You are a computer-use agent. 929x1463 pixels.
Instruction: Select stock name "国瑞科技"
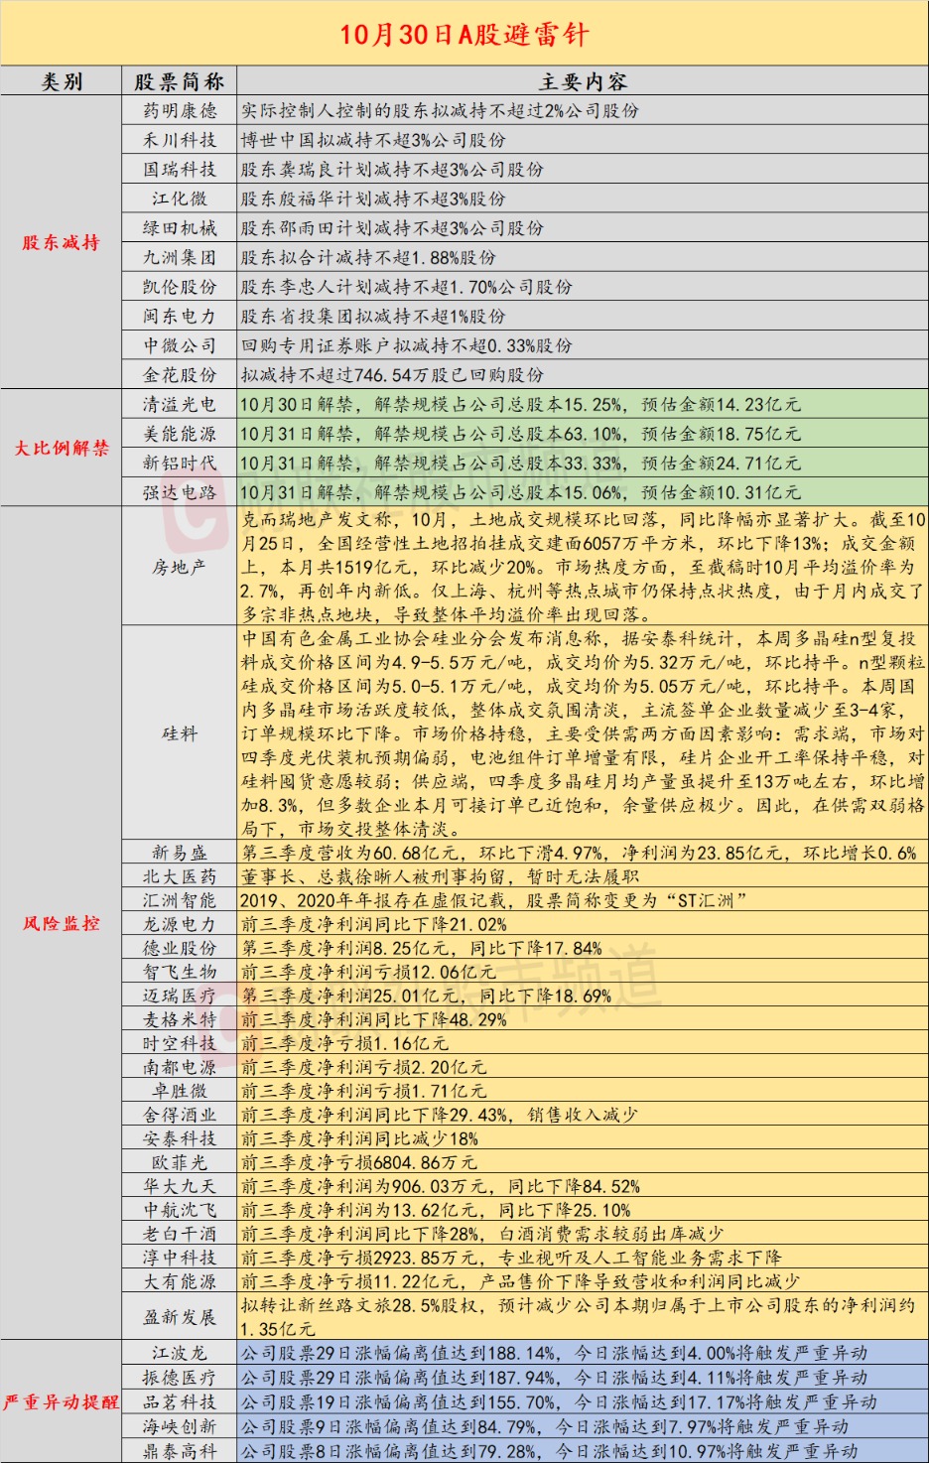[180, 169]
